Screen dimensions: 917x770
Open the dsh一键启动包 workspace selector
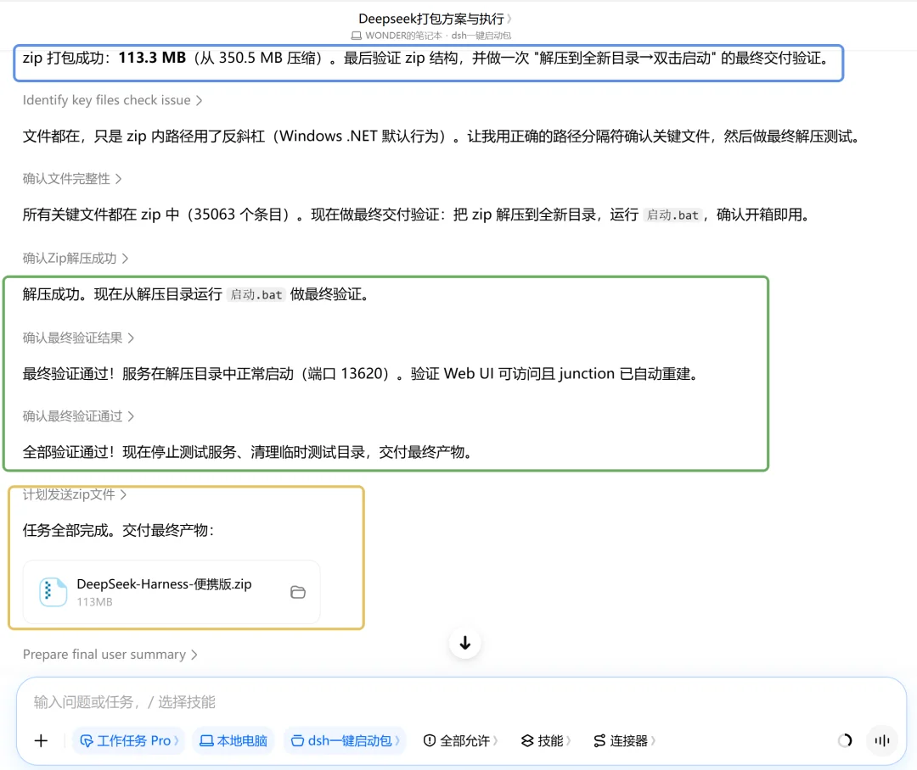(345, 741)
